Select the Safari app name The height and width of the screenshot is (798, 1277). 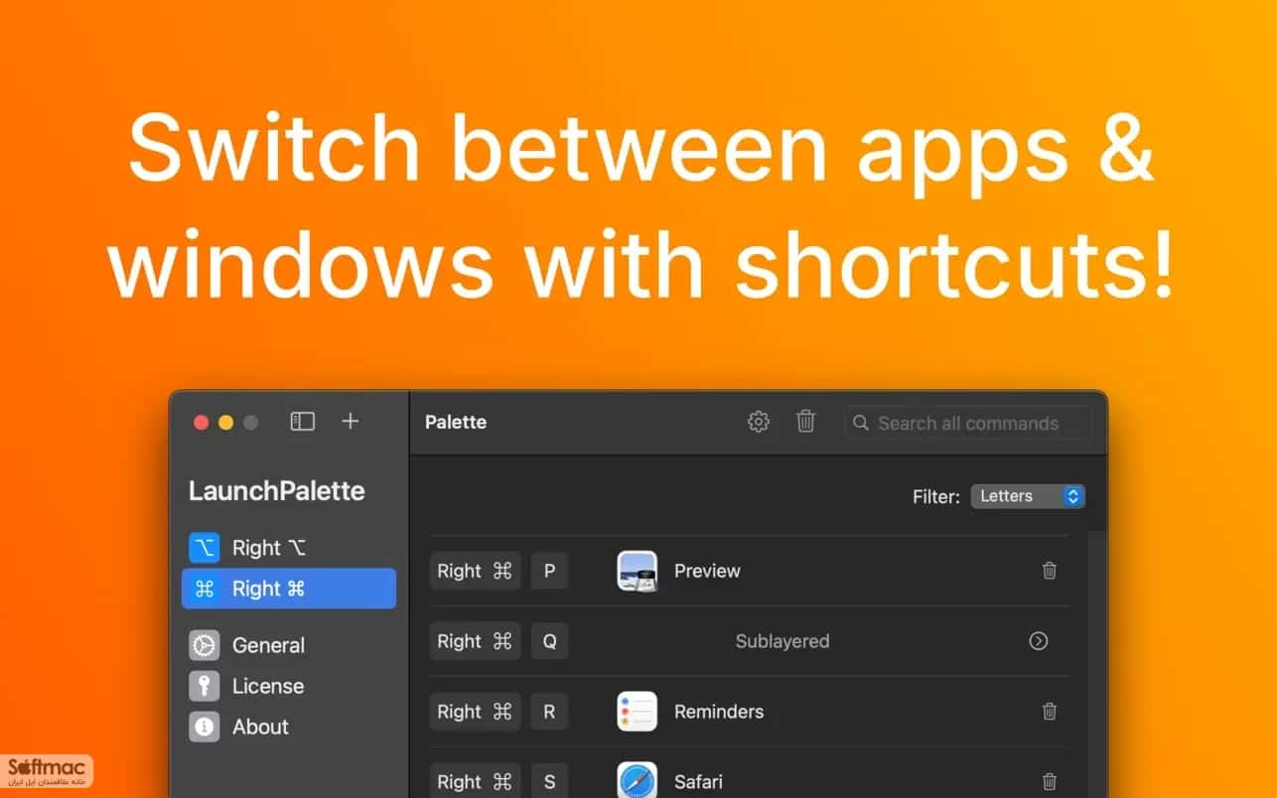pos(698,782)
